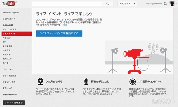Click the 視聴者を取り込む heading
This screenshot has width=178, height=107.
100,82
